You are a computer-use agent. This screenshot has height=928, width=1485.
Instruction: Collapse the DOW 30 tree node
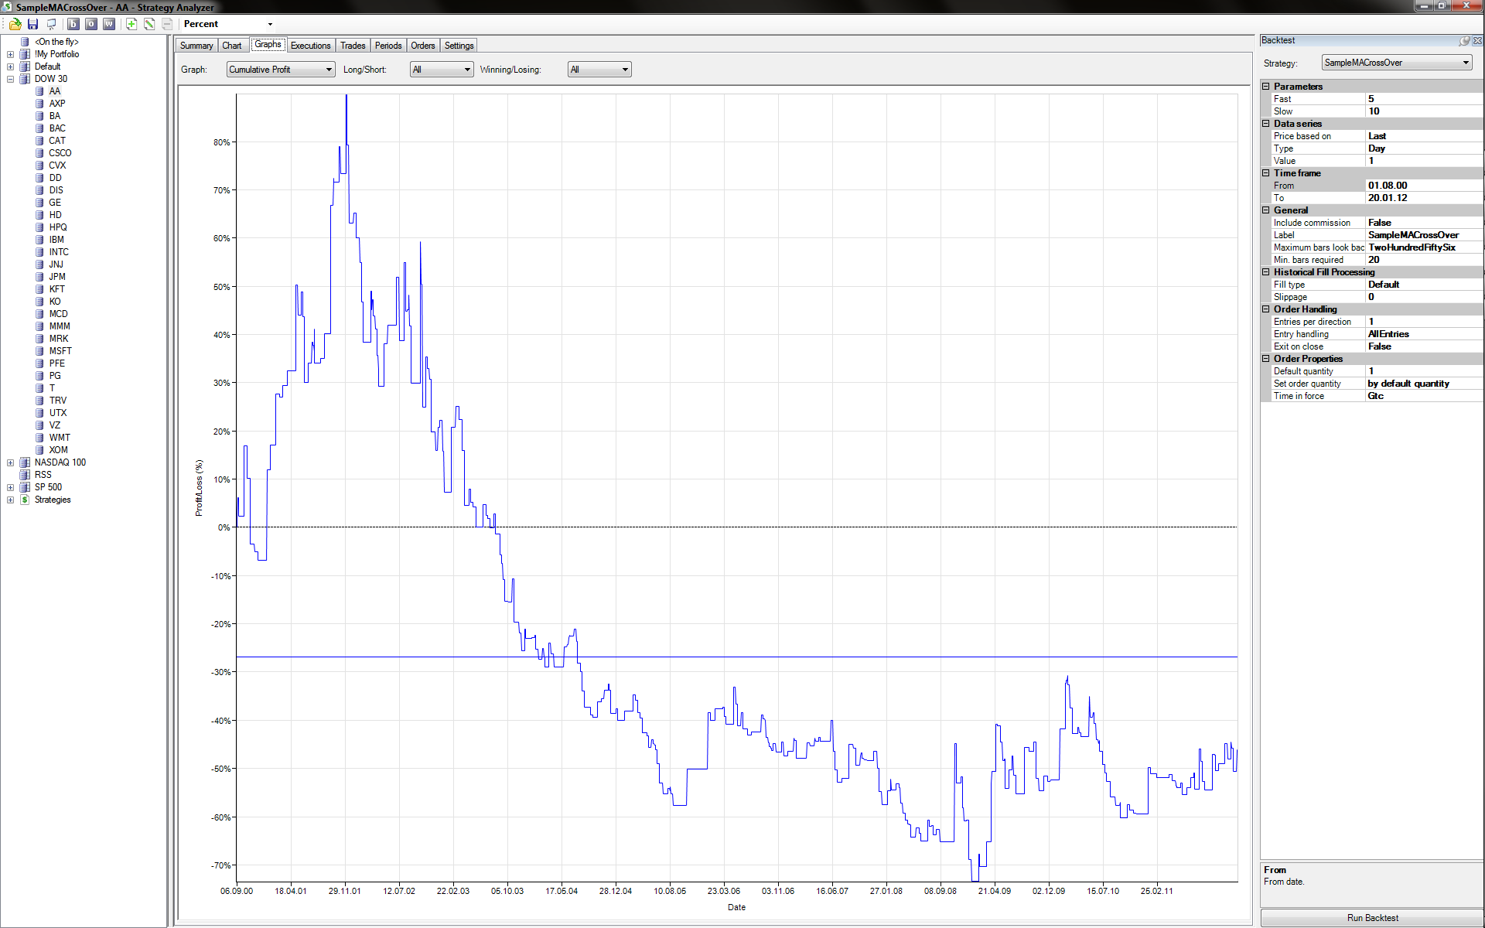[x=10, y=79]
